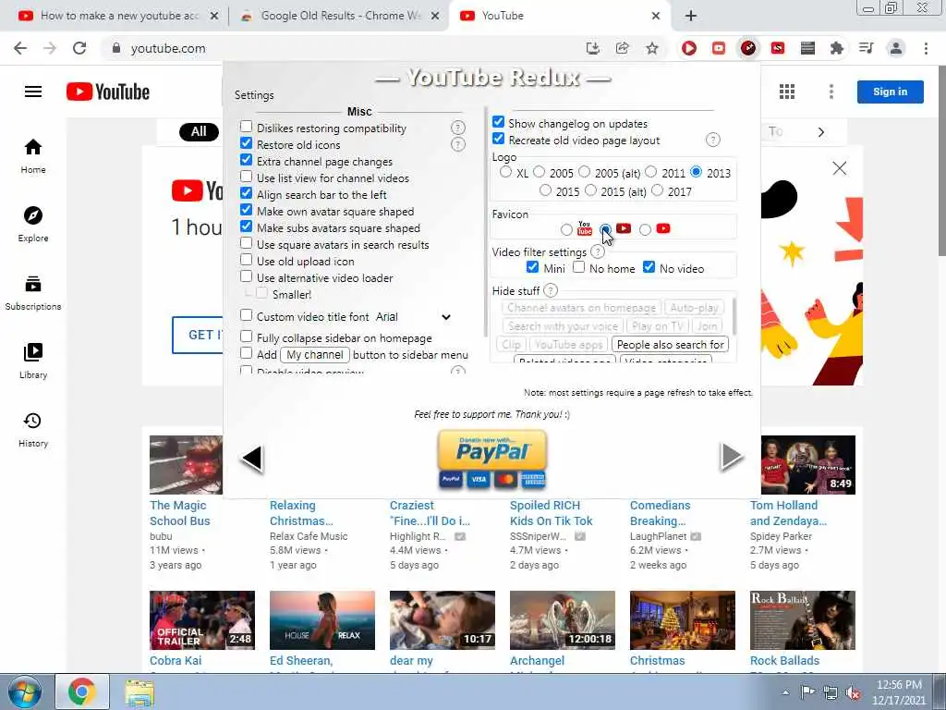Open the YouTube hamburger guide menu

tap(33, 92)
